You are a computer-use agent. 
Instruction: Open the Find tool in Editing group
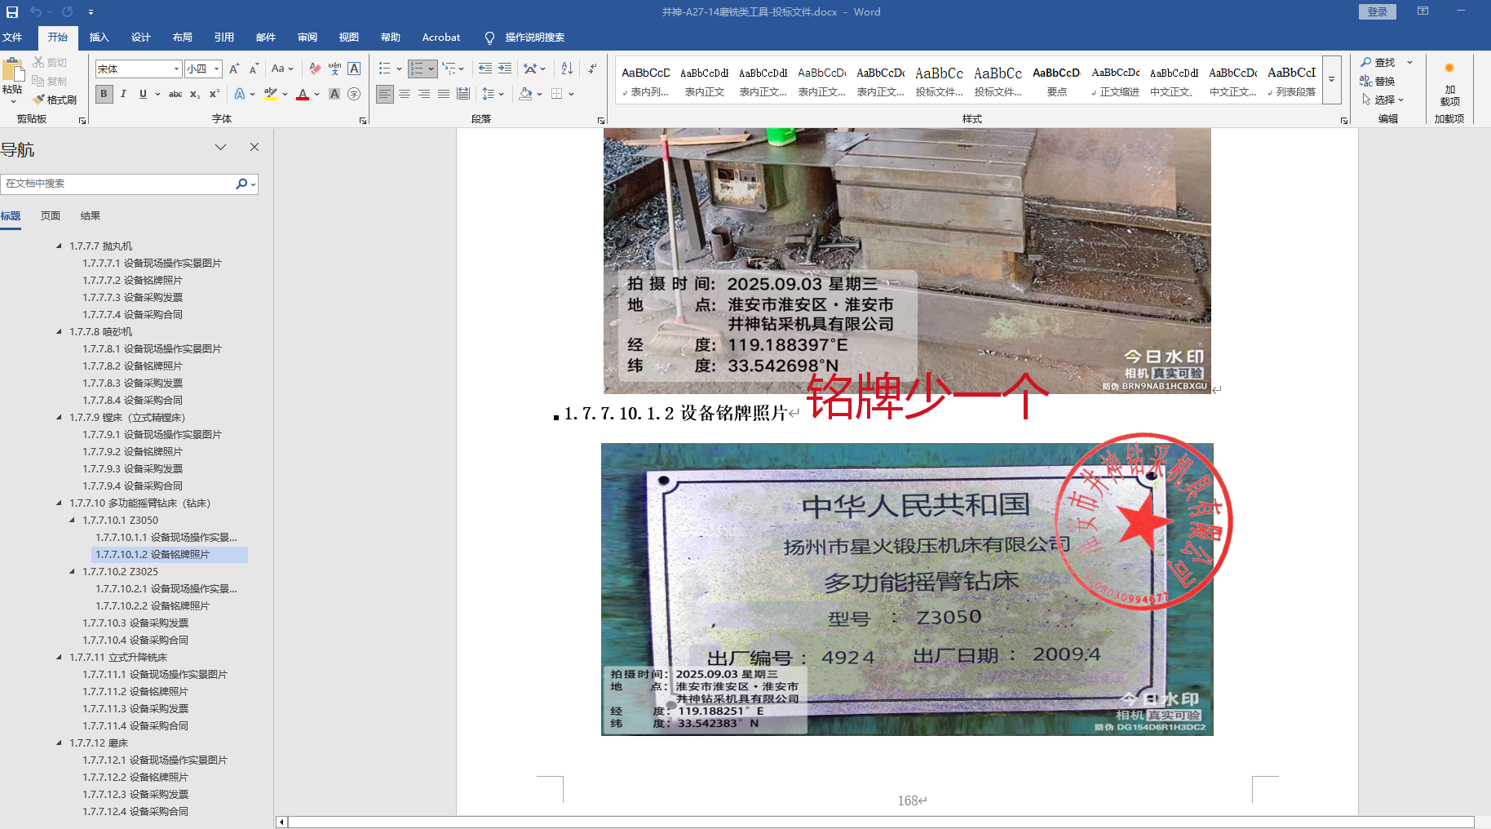coord(1378,62)
